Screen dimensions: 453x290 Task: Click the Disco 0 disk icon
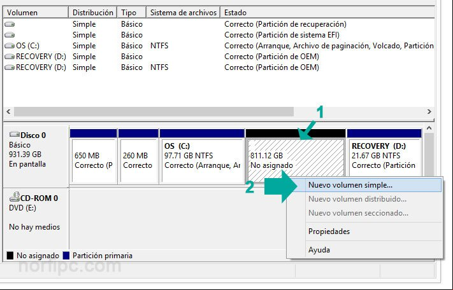(x=15, y=134)
